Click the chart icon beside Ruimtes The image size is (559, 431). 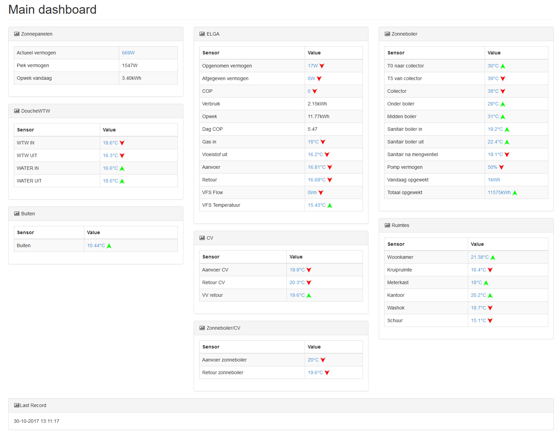[387, 225]
